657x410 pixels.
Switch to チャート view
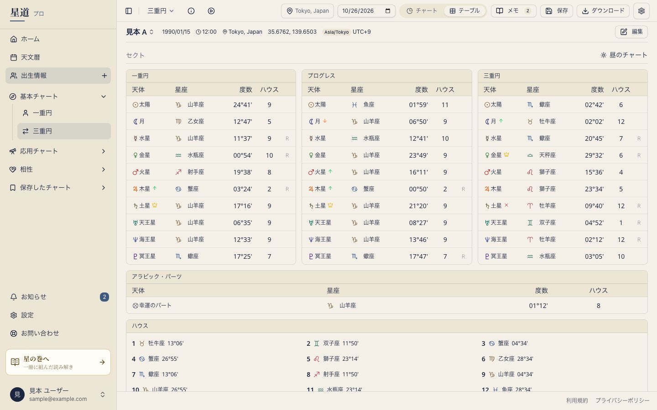coord(422,11)
